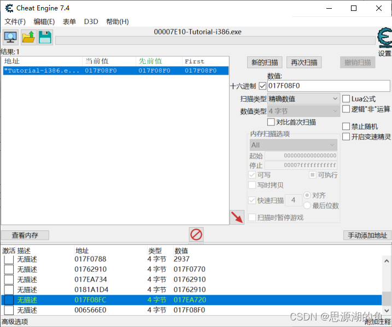Click the value 017EA720 in highlighted row
The height and width of the screenshot is (327, 392).
[190, 300]
